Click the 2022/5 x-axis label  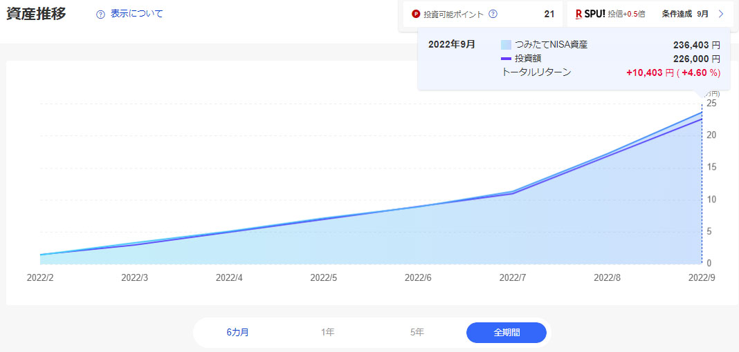pyautogui.click(x=324, y=277)
